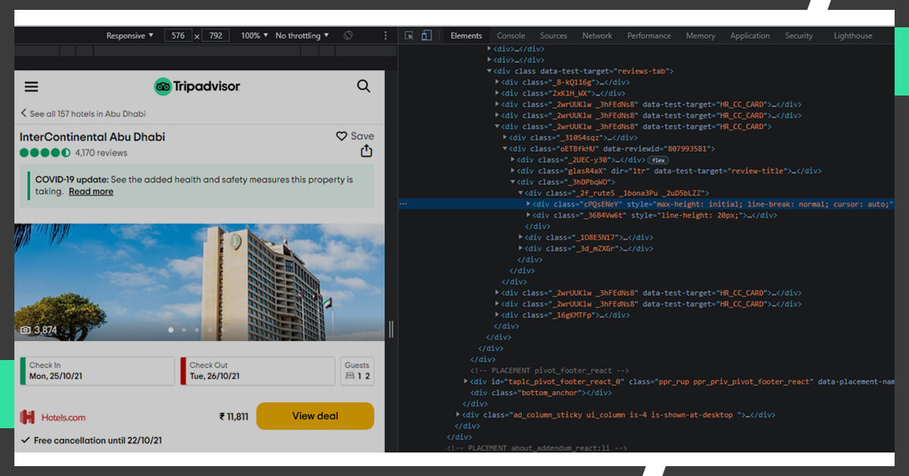Click the viewport width field 576
909x476 pixels.
[178, 36]
